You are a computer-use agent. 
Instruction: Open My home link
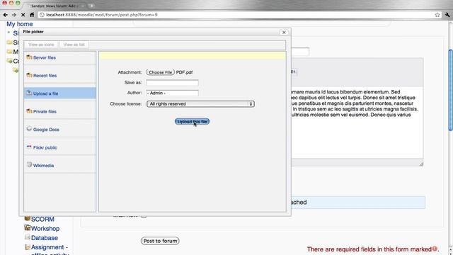(20, 24)
